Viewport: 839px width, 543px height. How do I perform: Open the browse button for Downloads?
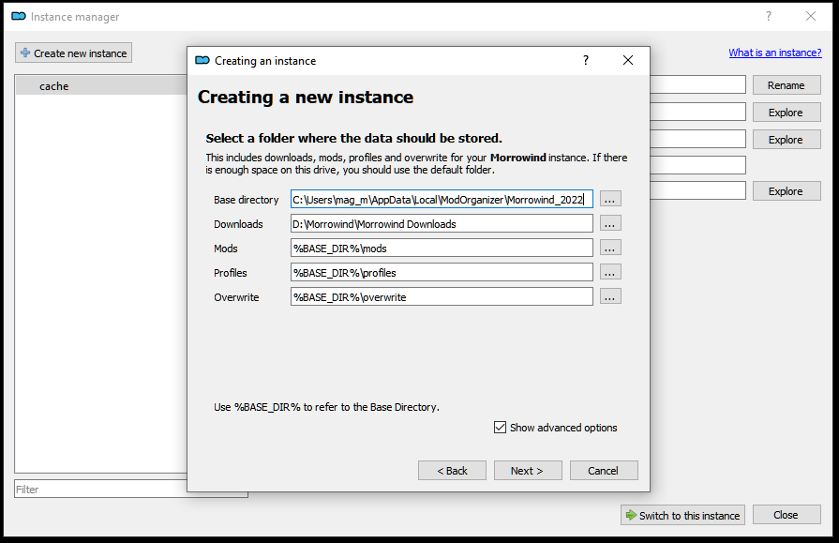(610, 223)
